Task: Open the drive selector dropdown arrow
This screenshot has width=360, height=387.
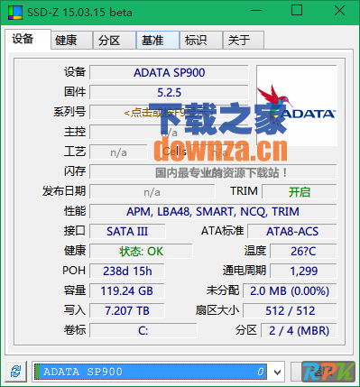Action: 278,372
